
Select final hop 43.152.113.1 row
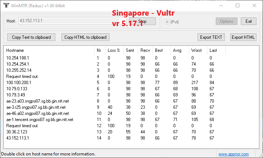115,138
